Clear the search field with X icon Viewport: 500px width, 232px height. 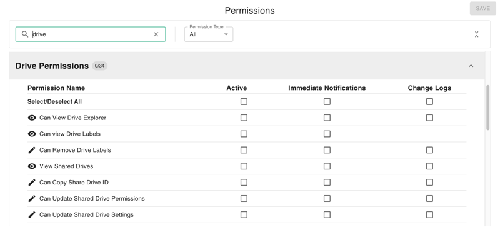156,34
